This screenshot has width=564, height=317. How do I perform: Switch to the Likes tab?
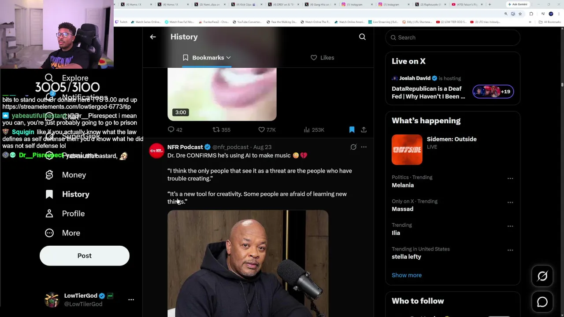322,58
